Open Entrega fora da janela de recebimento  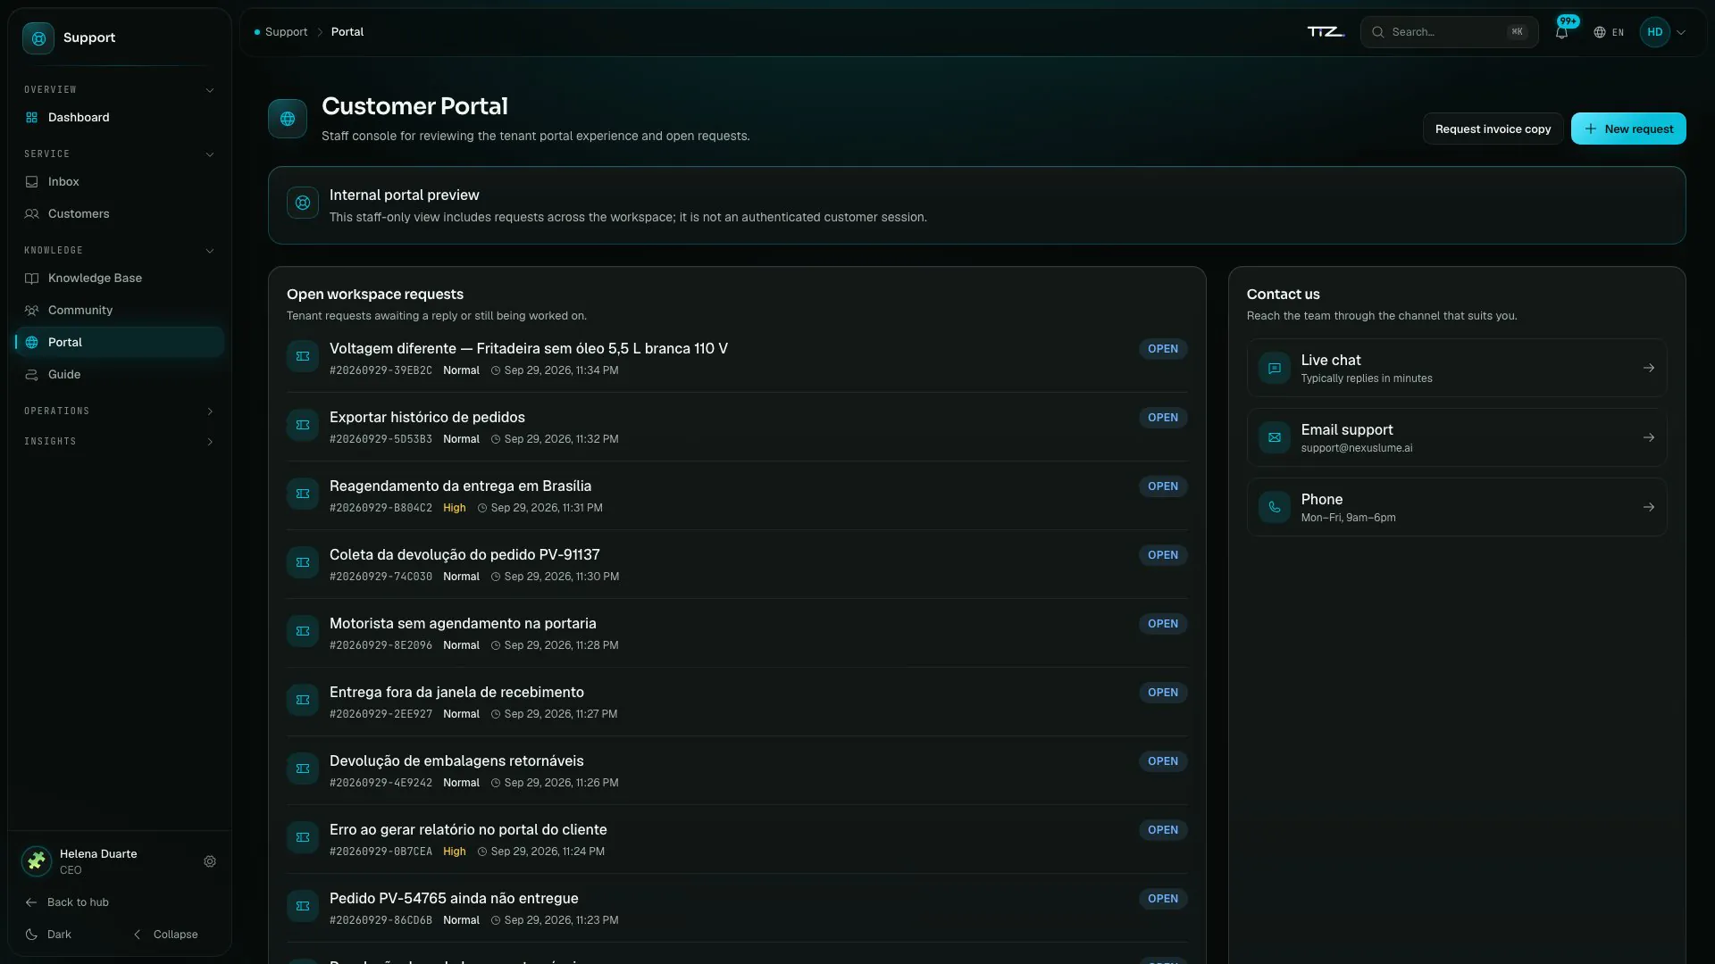456,693
